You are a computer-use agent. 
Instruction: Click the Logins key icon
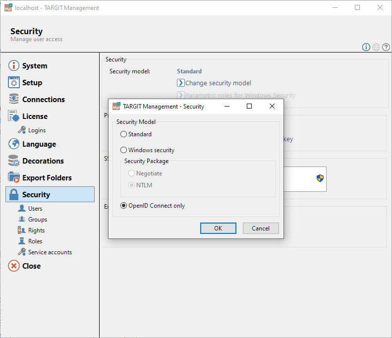coord(22,130)
